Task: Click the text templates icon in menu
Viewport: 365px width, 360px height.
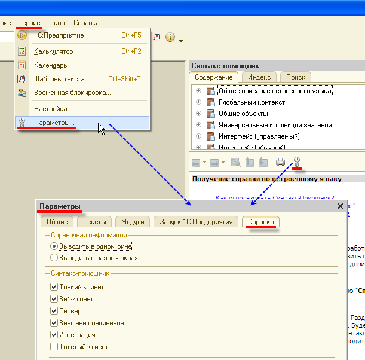Action: point(22,79)
